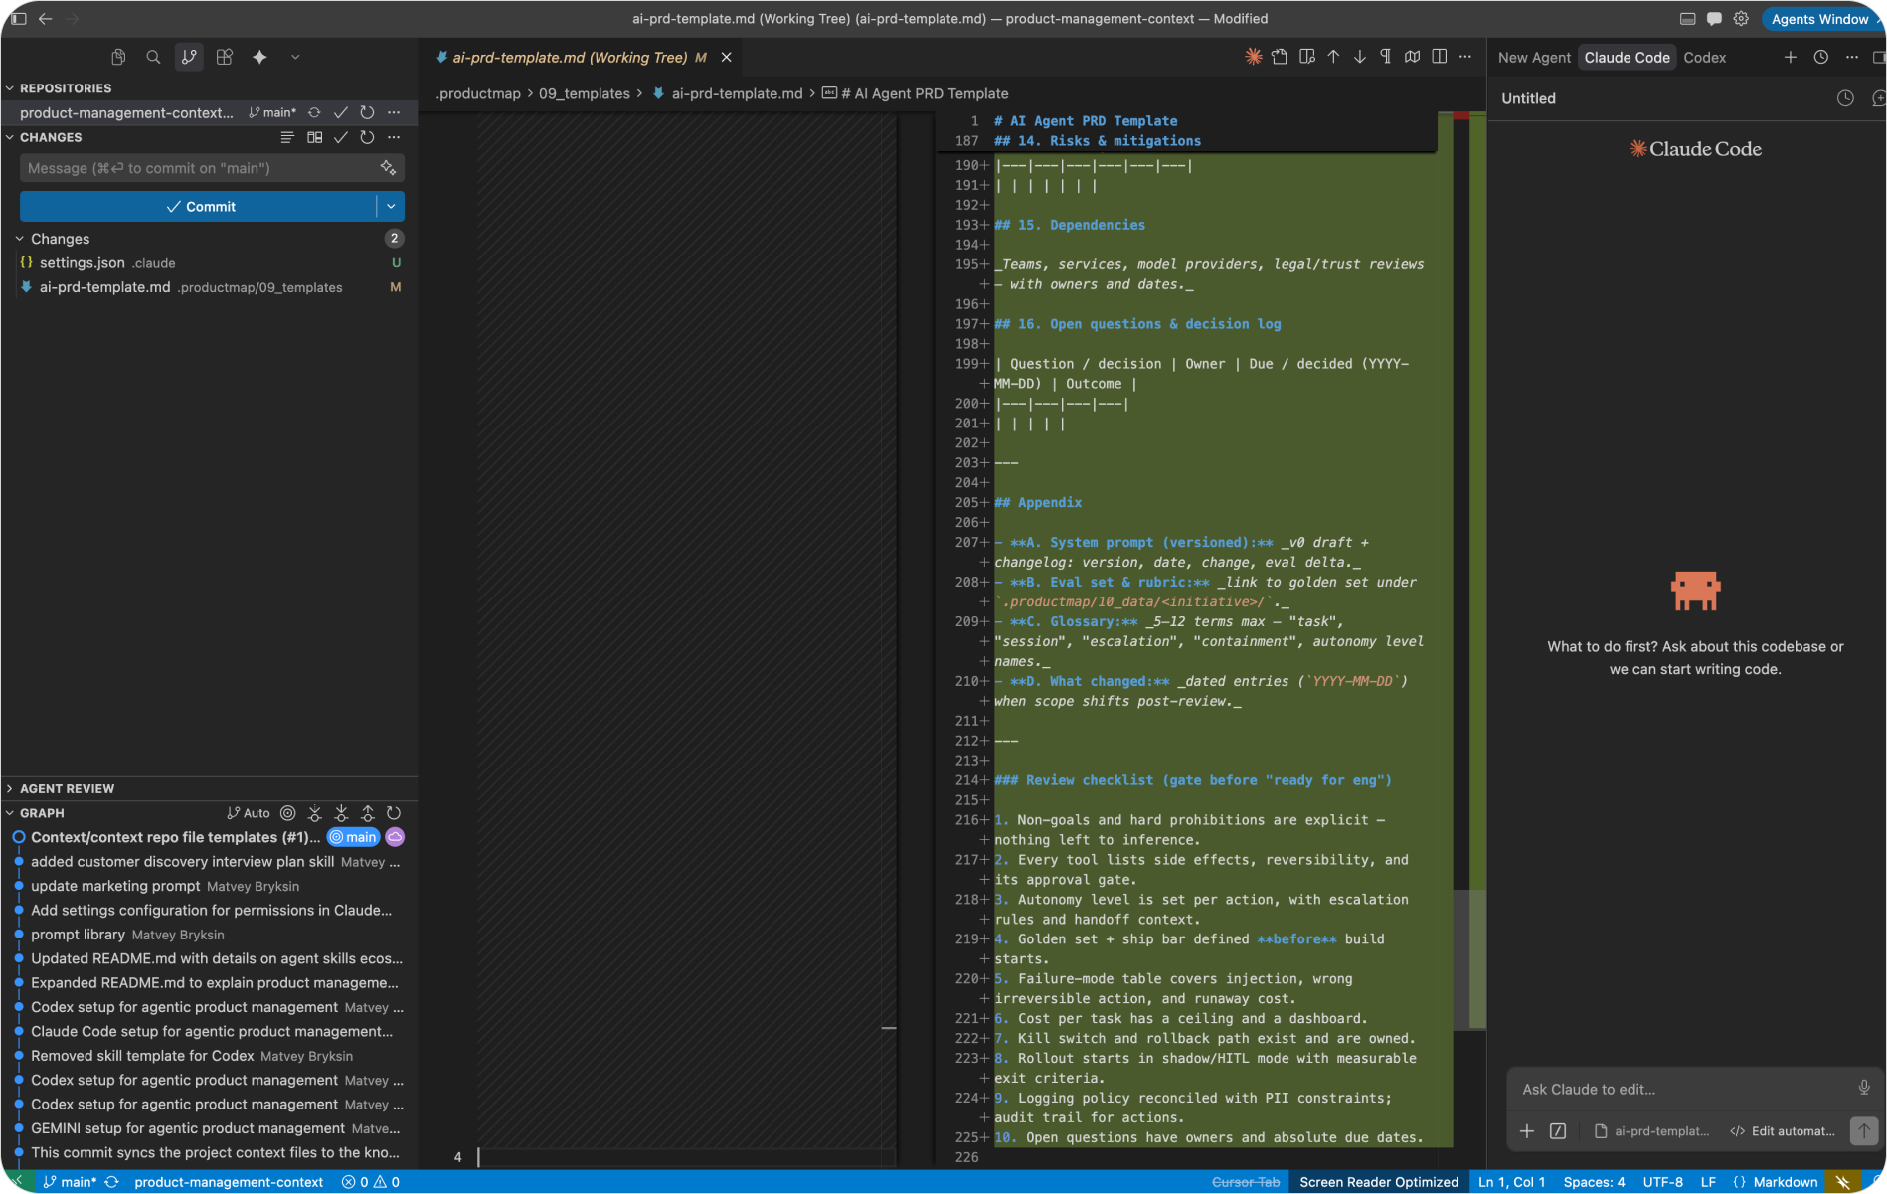Open changes in multi-diff editor icon

[x=314, y=138]
